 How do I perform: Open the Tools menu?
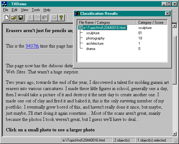coord(36,10)
